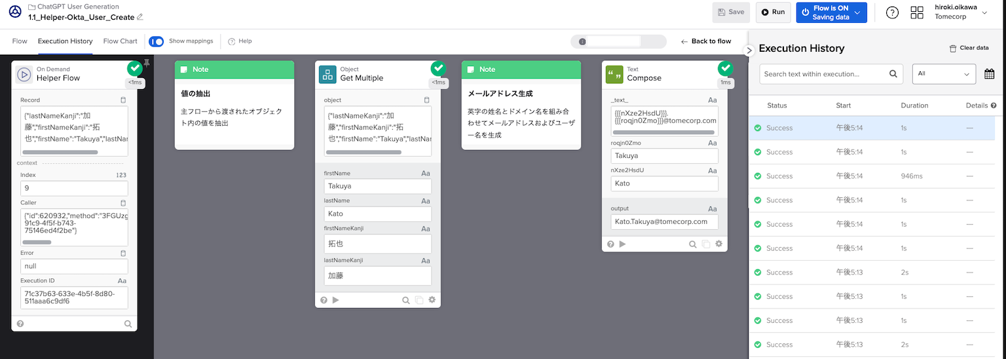1006x359 pixels.
Task: Click the help question mark icon in header
Action: point(892,12)
